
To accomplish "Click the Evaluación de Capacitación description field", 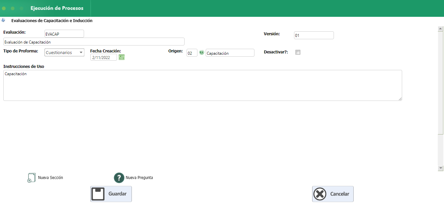I will point(94,42).
